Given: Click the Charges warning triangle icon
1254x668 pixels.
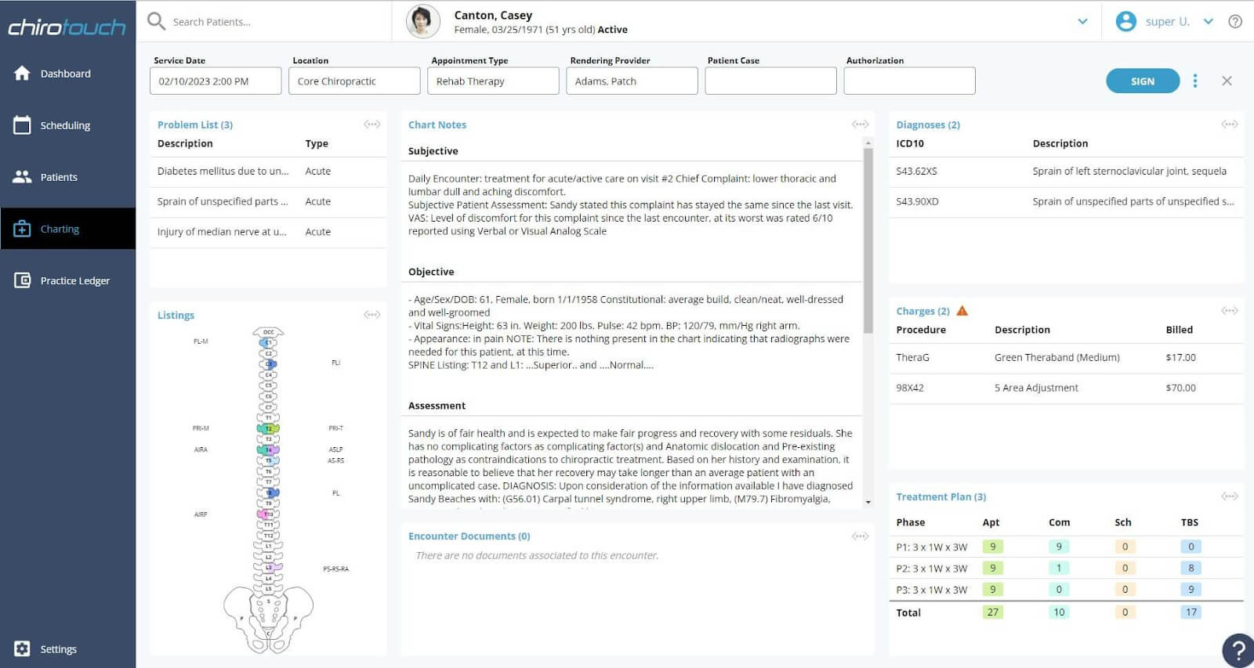Looking at the screenshot, I should pyautogui.click(x=962, y=311).
